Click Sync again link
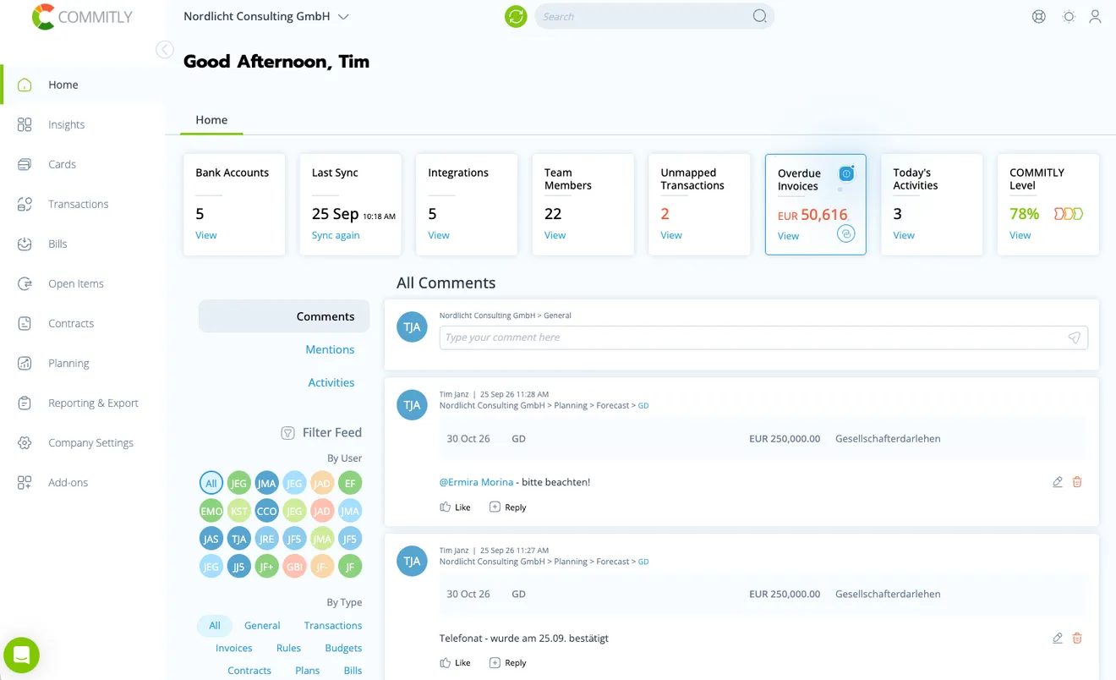Screen dimensions: 1116x680 pyautogui.click(x=336, y=235)
